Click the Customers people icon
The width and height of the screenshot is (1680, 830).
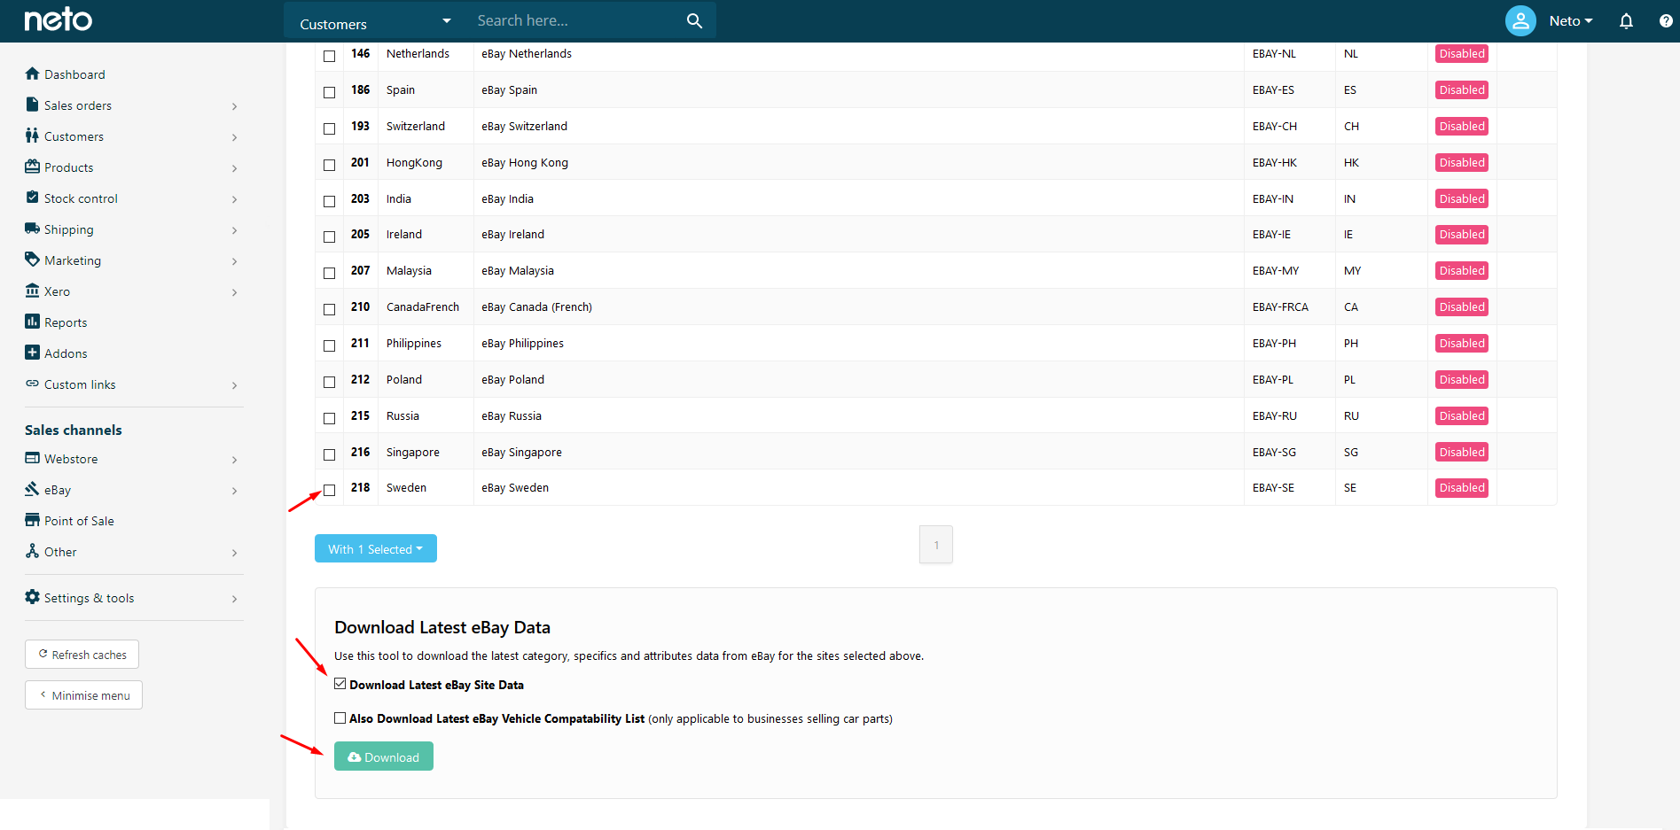click(32, 136)
